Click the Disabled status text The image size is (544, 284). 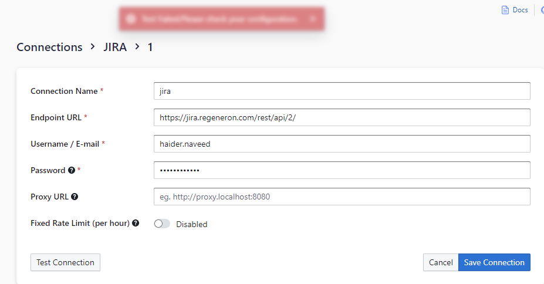[x=191, y=224]
